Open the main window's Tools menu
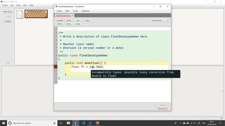Viewport: 225px width, 126px height. tap(18, 5)
